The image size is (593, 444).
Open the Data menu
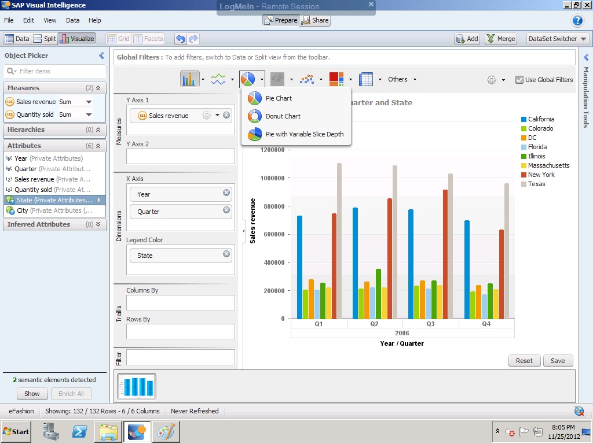[72, 20]
